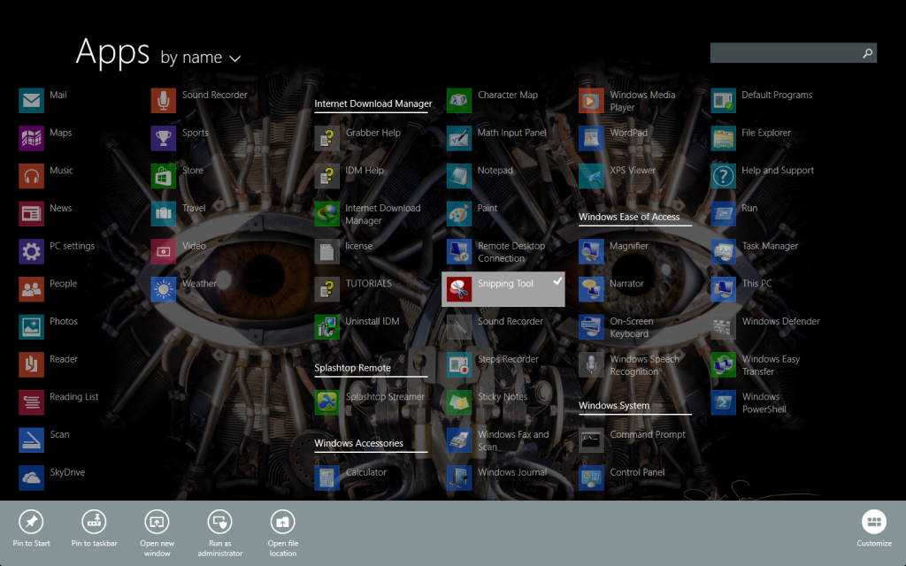Screen dimensions: 906x566
Task: Click Run as administrator for Snipping Tool
Action: pyautogui.click(x=219, y=526)
